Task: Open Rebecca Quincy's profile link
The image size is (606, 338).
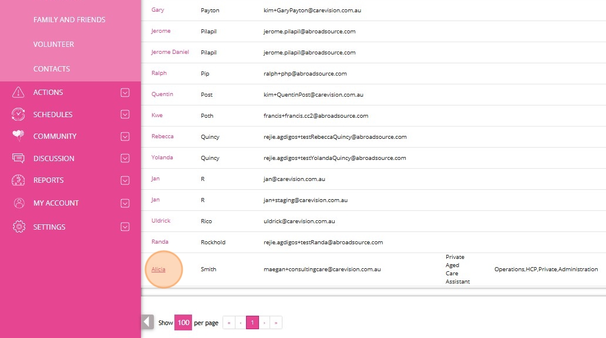Action: (162, 136)
